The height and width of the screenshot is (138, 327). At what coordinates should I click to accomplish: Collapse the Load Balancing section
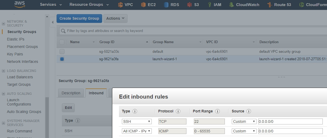[3, 71]
